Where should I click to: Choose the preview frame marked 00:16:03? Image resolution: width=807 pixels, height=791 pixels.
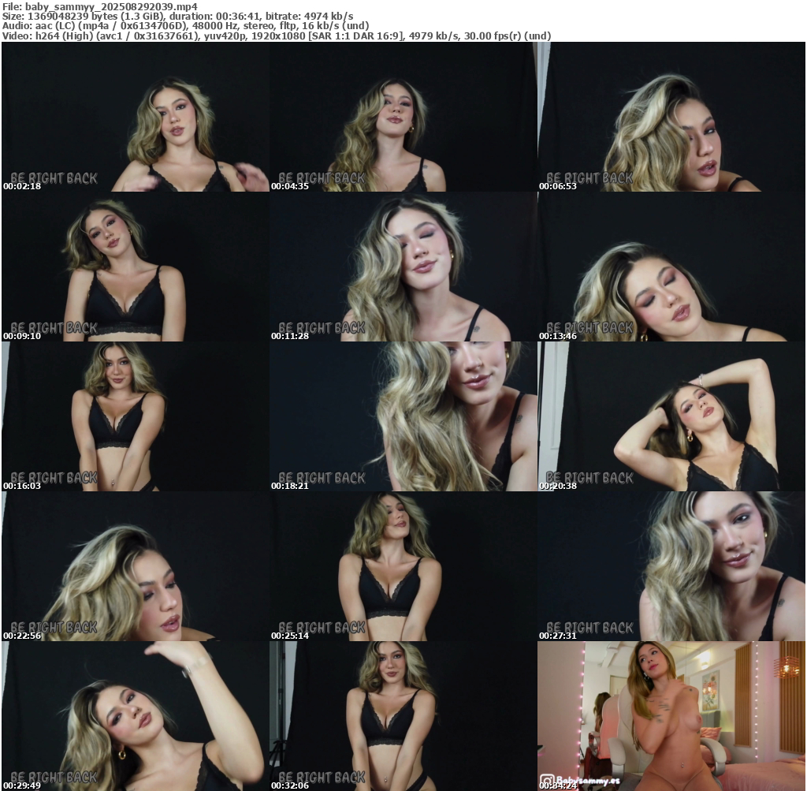click(136, 416)
